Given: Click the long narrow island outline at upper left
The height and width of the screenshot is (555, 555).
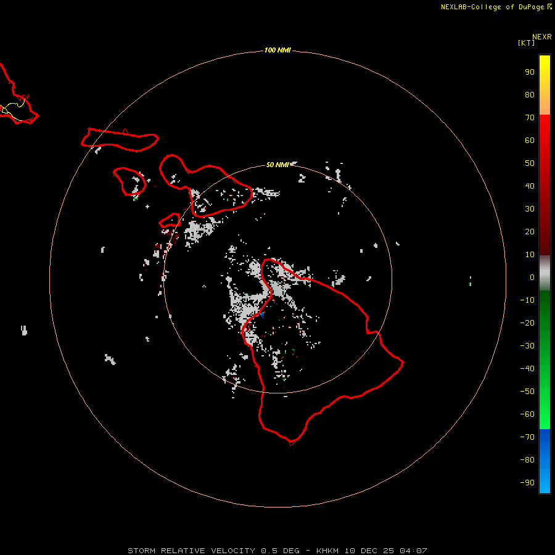Looking at the screenshot, I should click(x=120, y=140).
